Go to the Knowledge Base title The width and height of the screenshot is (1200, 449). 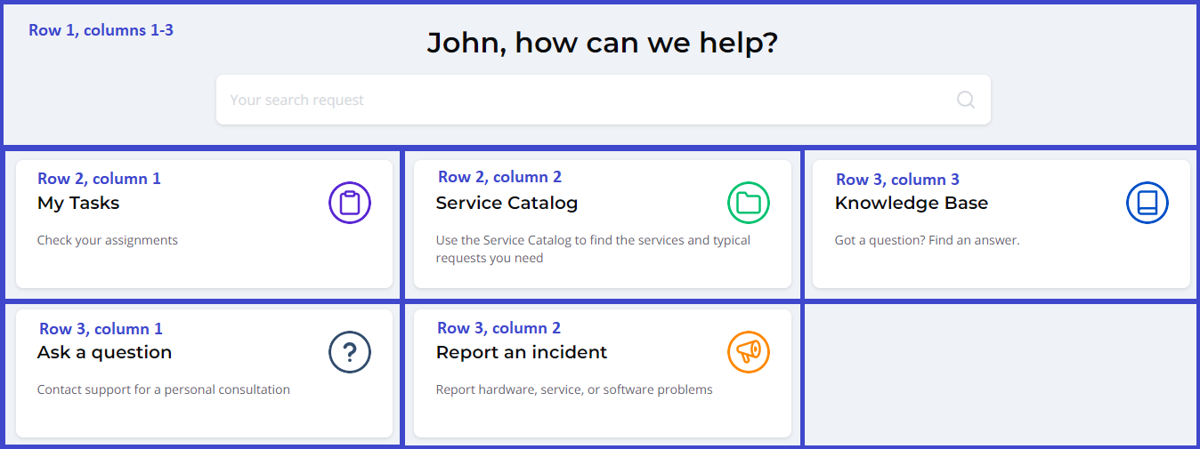point(911,204)
